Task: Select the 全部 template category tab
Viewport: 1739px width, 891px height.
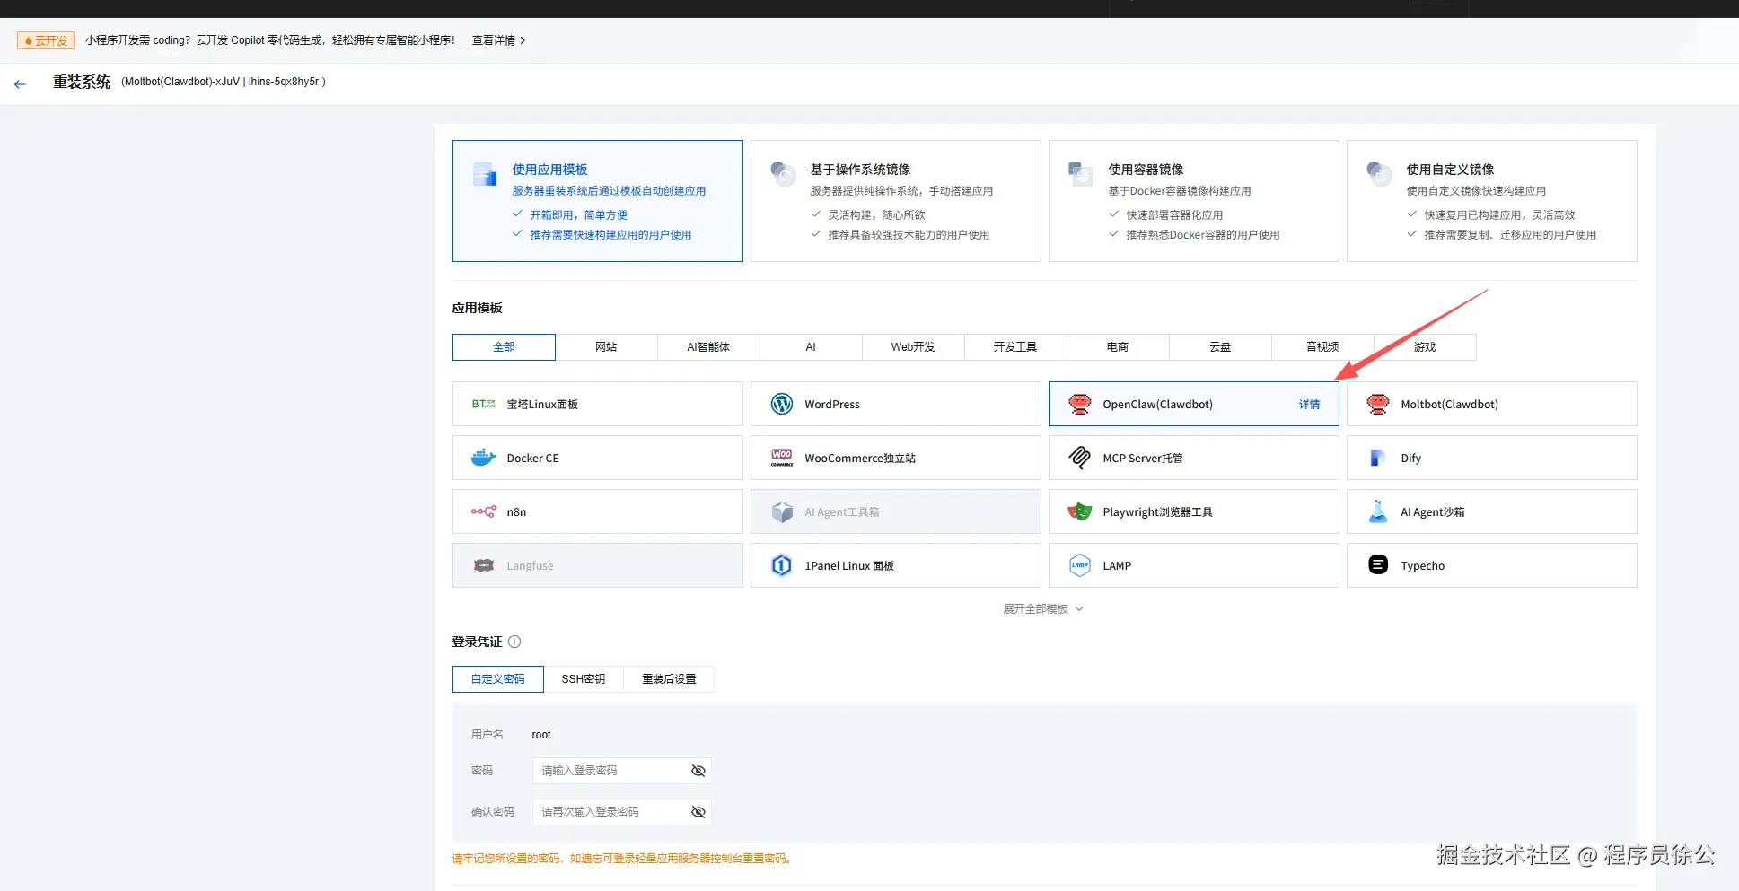Action: pyautogui.click(x=504, y=347)
